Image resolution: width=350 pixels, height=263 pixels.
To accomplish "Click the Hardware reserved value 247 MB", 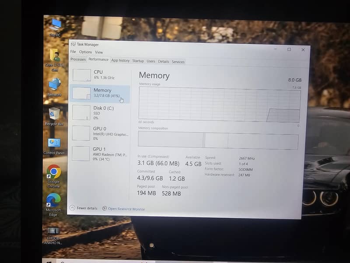I will click(x=244, y=175).
